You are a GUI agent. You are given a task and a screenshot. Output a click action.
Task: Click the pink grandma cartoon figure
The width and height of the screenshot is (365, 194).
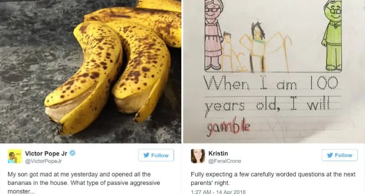[214, 35]
